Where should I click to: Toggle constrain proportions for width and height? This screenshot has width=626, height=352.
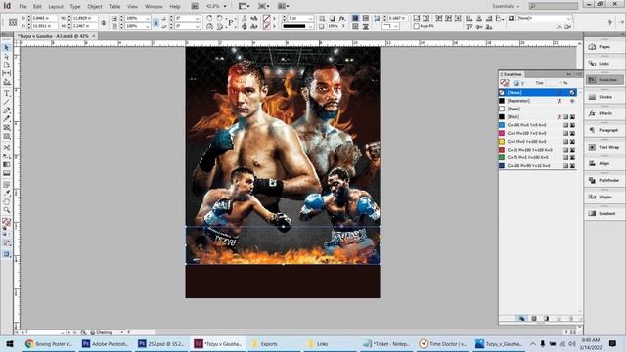coord(104,22)
